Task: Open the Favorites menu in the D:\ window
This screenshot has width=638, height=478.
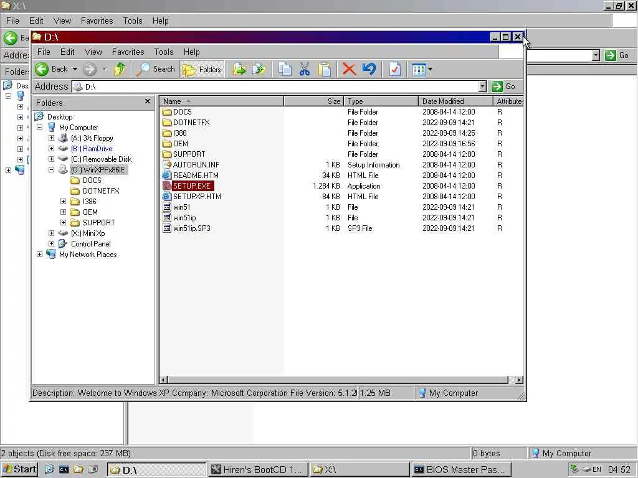Action: [x=128, y=52]
